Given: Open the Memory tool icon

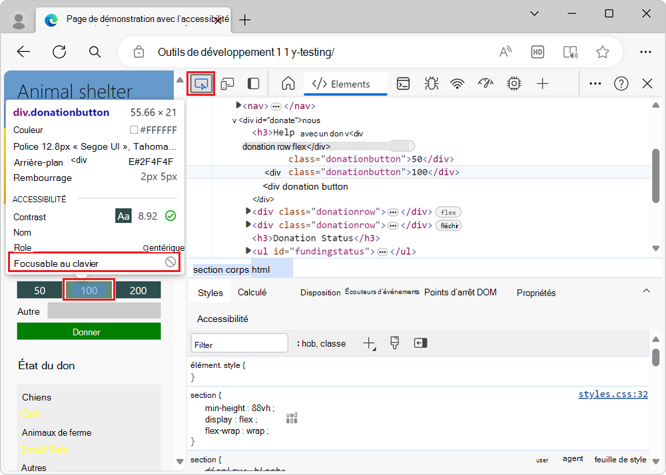Looking at the screenshot, I should (513, 84).
